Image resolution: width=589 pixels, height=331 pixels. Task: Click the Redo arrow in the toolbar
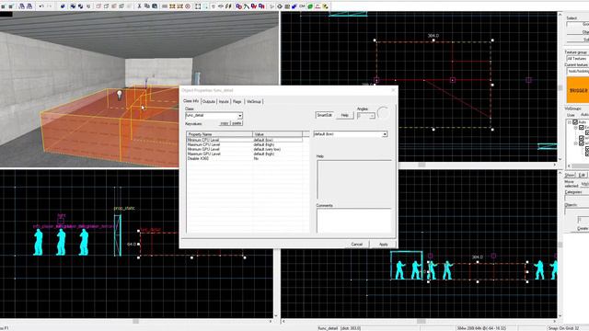[49, 6]
